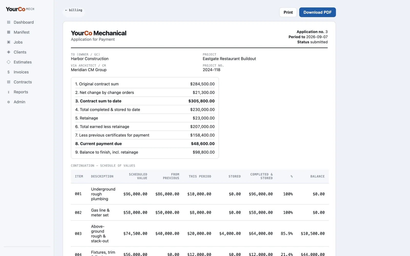
Task: Click the Admin gear icon
Action: 8,102
